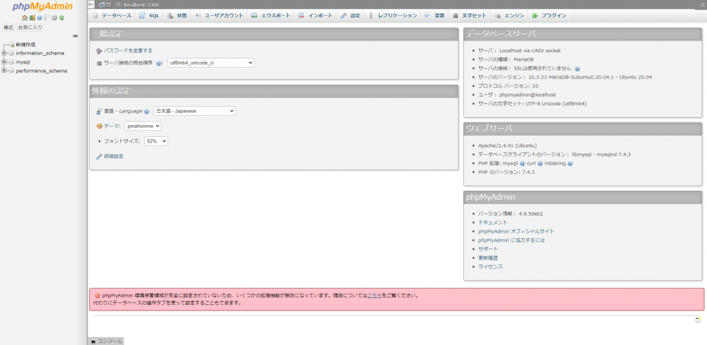Open help icon next to サーバ接続の照合順序

159,63
